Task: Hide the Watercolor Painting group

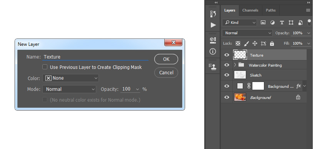Action: 227,65
